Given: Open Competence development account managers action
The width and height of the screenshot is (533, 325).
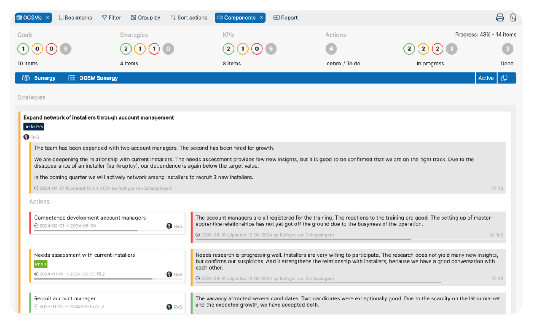Looking at the screenshot, I should (x=90, y=217).
